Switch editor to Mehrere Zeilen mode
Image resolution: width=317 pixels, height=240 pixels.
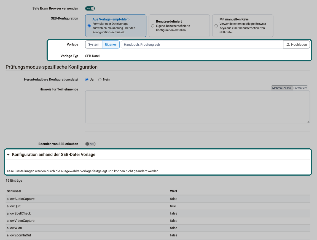point(281,88)
